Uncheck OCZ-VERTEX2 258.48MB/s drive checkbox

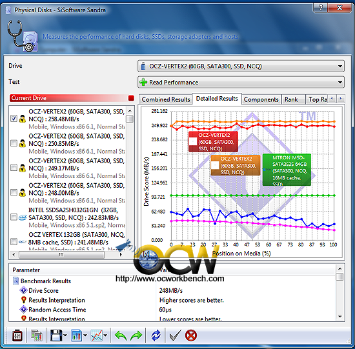(x=14, y=118)
